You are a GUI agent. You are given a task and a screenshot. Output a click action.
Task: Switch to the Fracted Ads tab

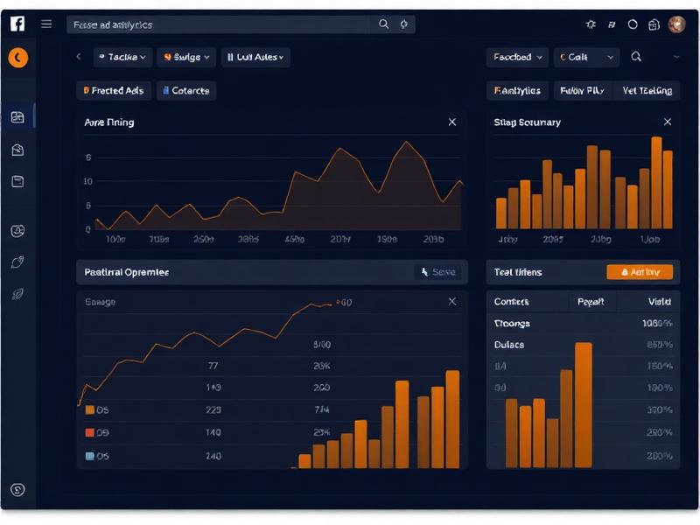[x=114, y=91]
